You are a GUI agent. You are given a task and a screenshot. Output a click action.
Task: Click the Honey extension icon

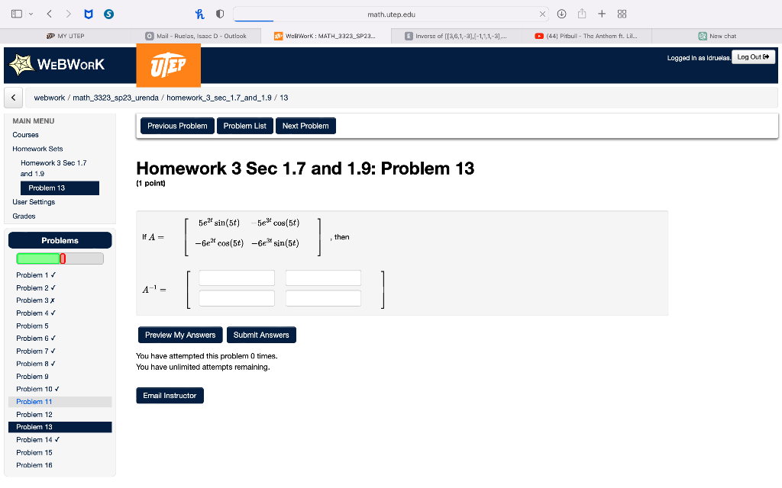coord(200,14)
